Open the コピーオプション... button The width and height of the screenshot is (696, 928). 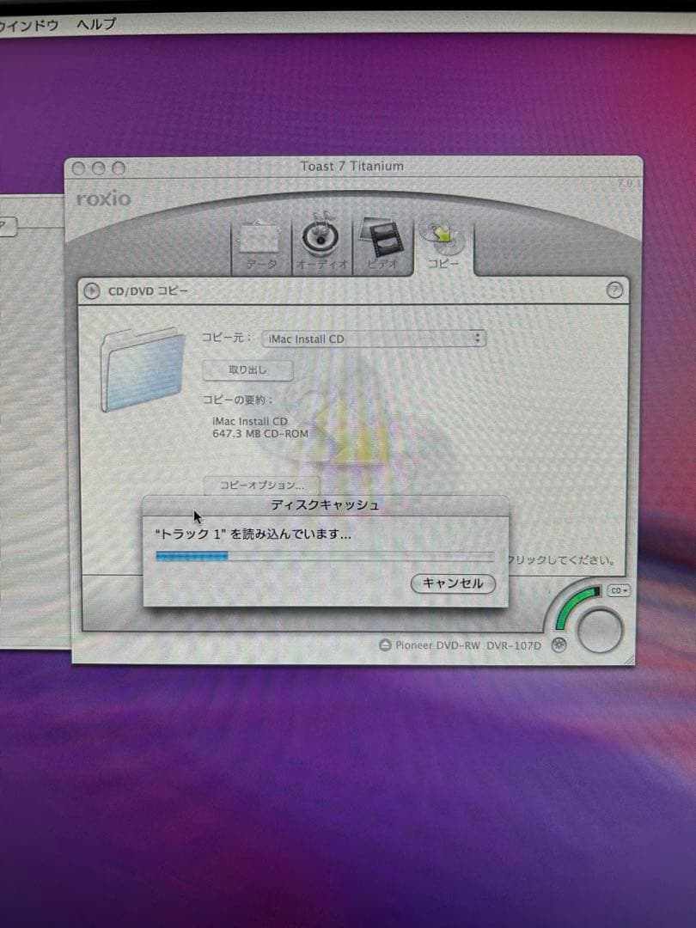[x=260, y=485]
